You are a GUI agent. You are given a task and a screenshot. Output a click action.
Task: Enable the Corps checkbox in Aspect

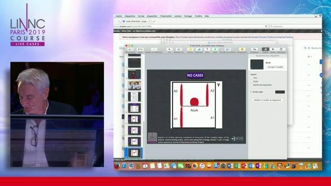click(x=252, y=82)
